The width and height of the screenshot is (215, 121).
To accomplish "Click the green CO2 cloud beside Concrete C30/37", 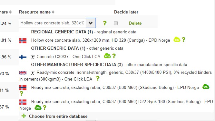I will (x=107, y=56).
